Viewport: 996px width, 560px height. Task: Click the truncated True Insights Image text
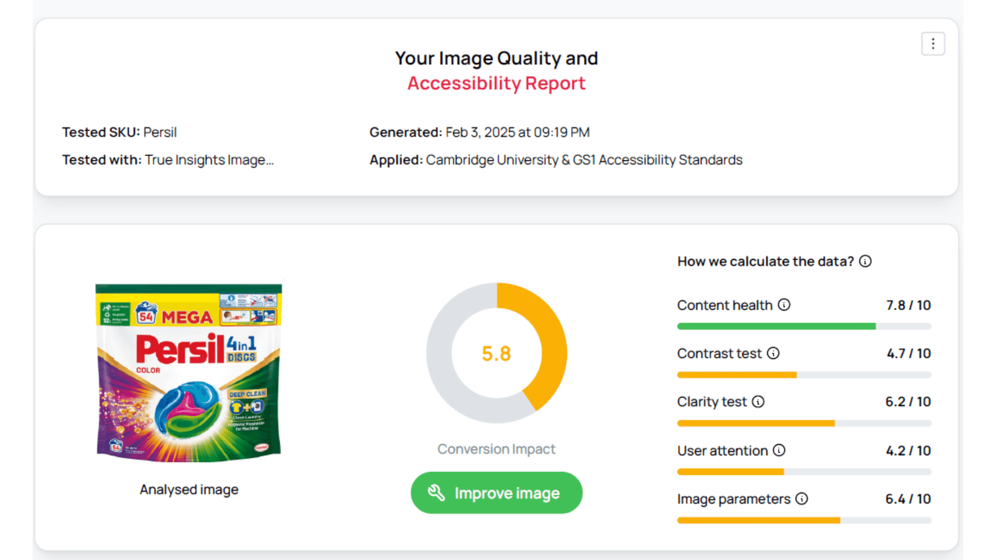(209, 160)
